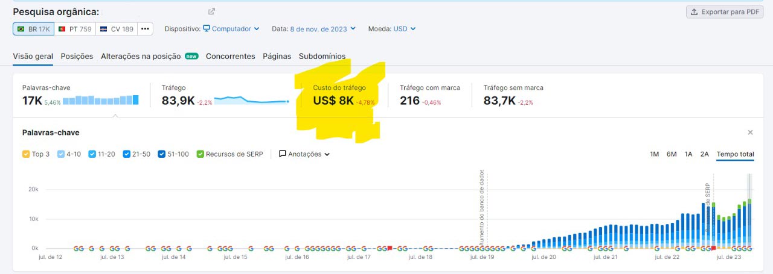Image resolution: width=773 pixels, height=274 pixels.
Task: Open the Computador device dropdown
Action: click(231, 29)
